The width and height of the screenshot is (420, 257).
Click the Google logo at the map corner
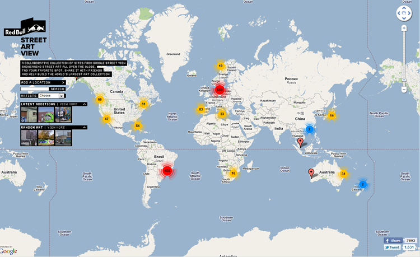click(x=8, y=251)
